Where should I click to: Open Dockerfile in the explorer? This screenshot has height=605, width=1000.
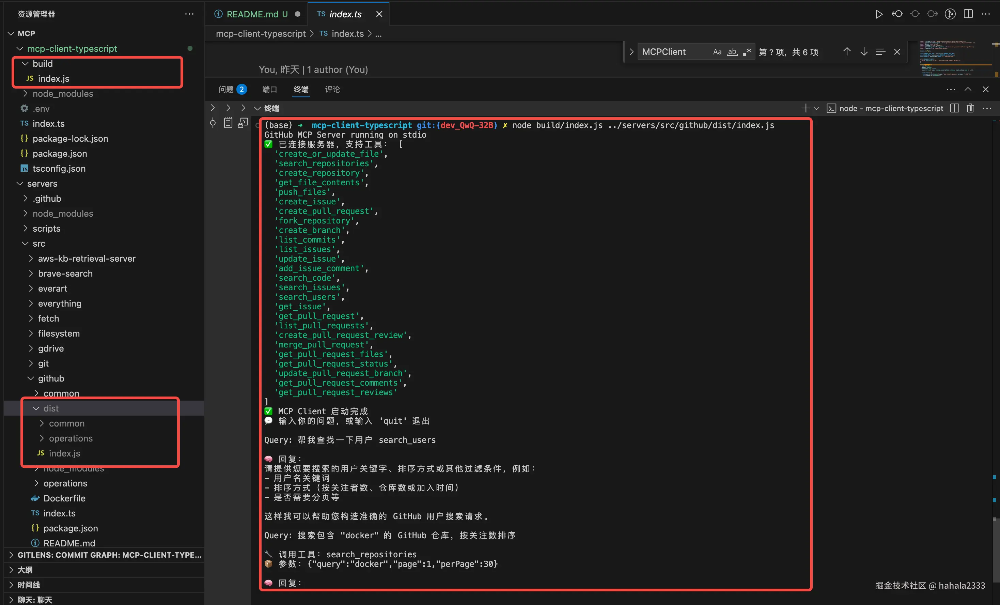pos(64,498)
